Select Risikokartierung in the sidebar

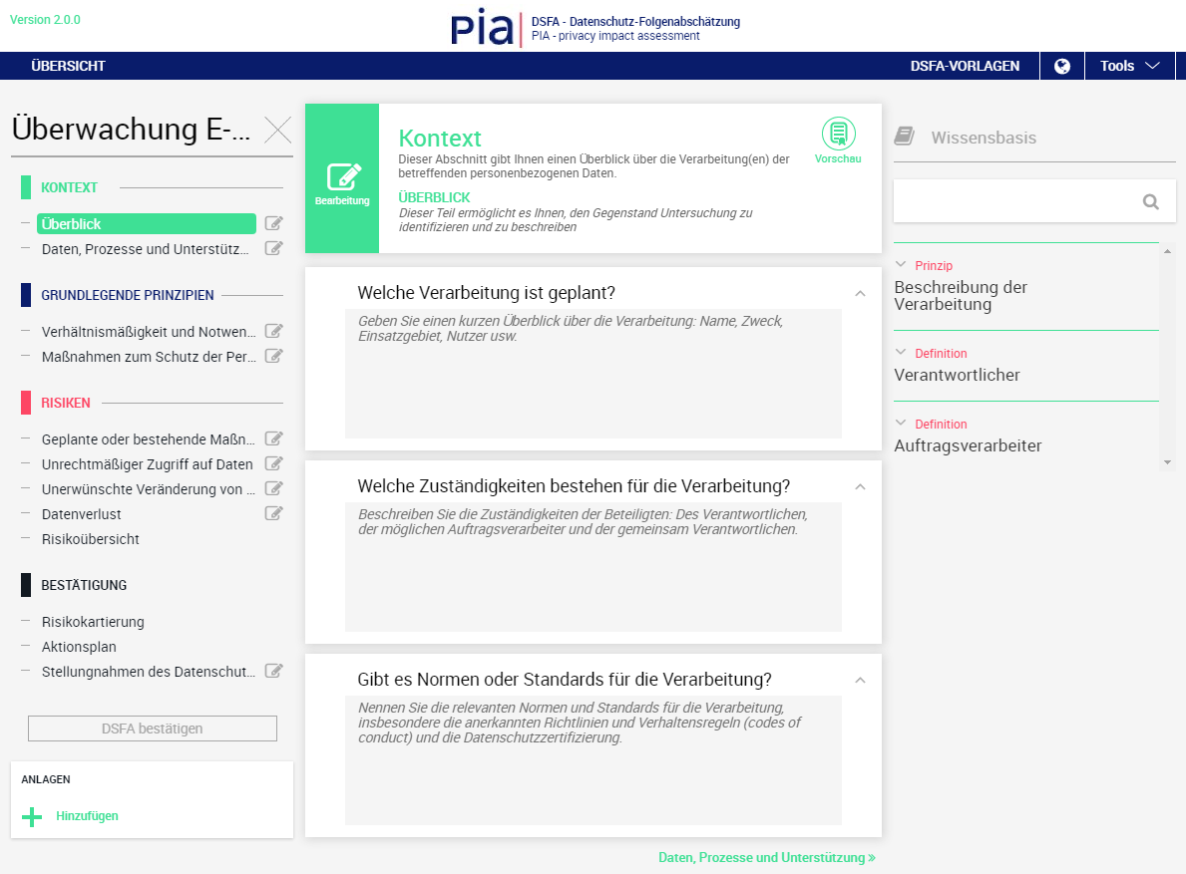[x=93, y=622]
